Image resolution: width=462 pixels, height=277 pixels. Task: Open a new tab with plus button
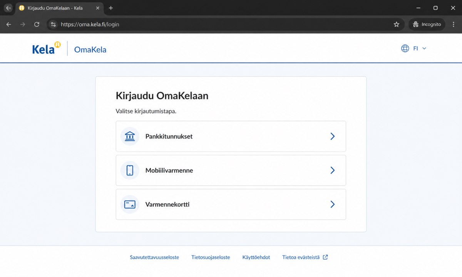pyautogui.click(x=111, y=8)
